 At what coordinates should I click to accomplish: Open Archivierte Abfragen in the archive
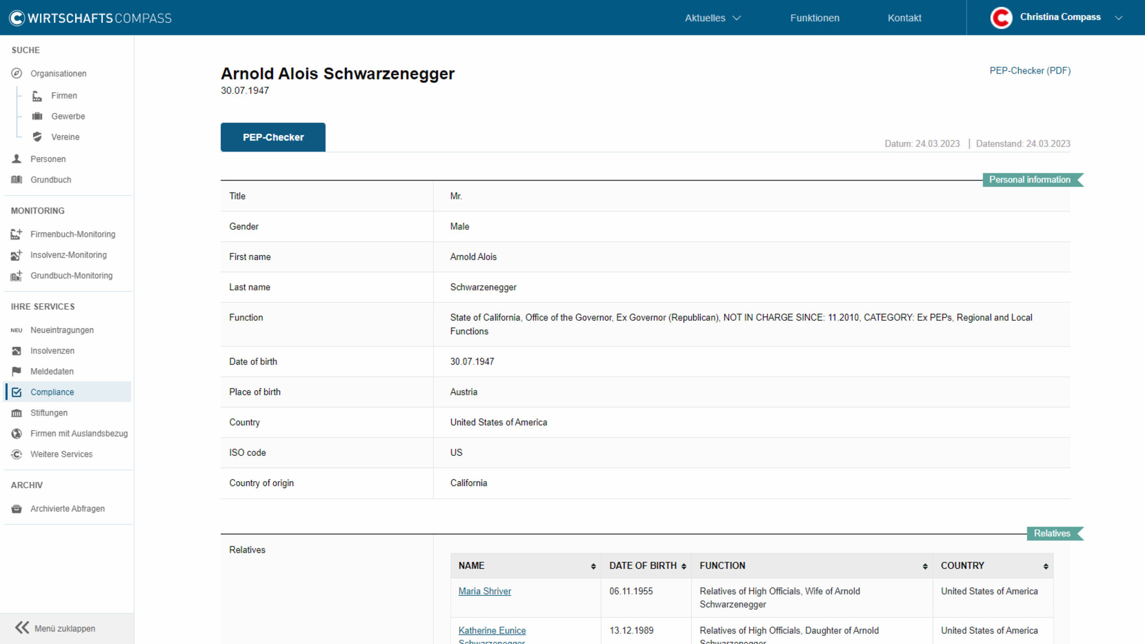67,509
